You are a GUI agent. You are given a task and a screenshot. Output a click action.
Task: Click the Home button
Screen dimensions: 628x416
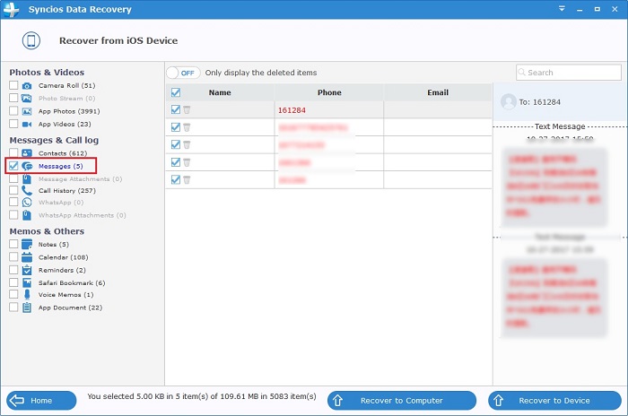41,401
